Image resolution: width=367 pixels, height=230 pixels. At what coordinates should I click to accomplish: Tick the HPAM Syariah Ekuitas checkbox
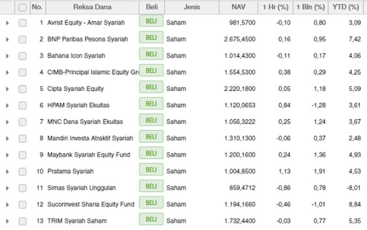(x=22, y=106)
